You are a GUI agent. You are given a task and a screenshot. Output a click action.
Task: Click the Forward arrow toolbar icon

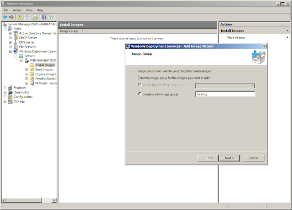[11, 17]
